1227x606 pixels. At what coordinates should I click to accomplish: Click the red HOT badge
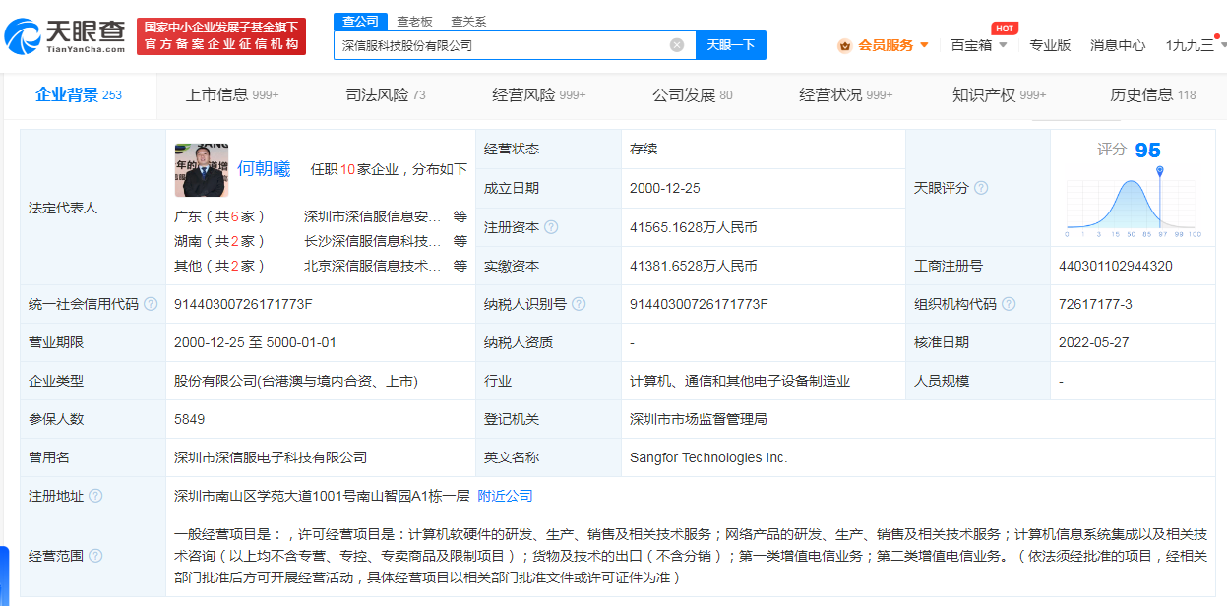point(1005,28)
